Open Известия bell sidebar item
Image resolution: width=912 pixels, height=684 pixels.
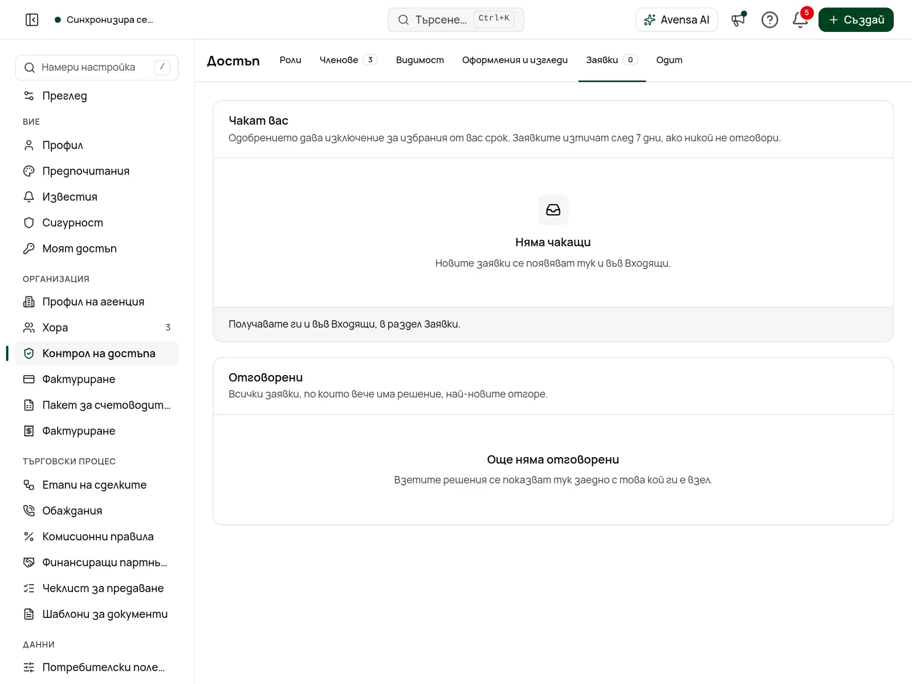(x=97, y=197)
